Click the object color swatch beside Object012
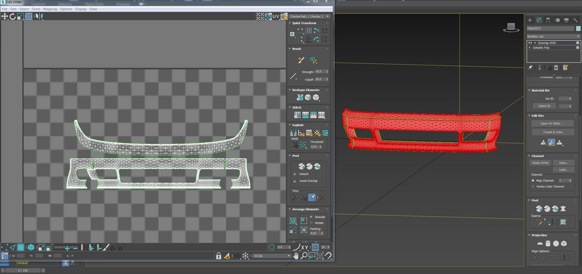582x274 pixels. point(578,28)
